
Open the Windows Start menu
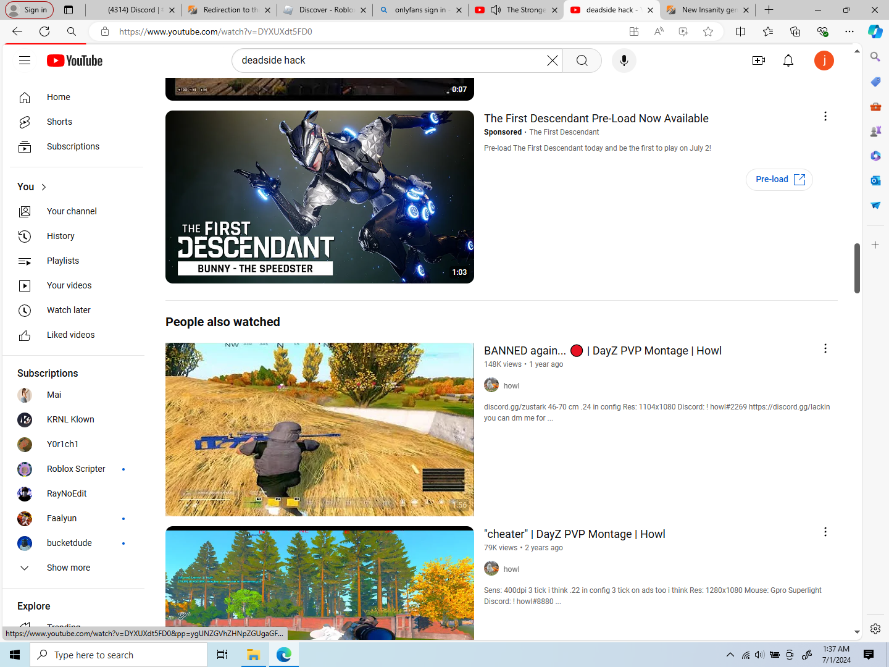point(15,655)
